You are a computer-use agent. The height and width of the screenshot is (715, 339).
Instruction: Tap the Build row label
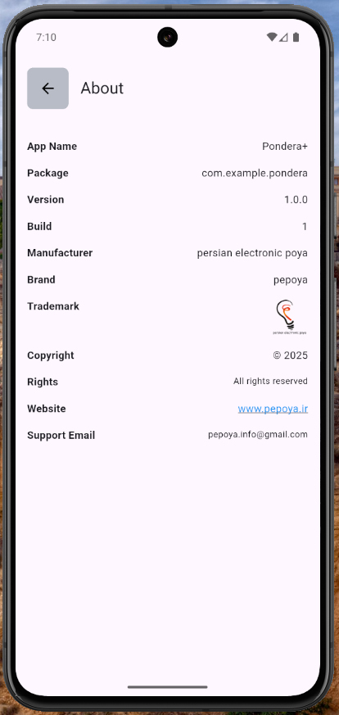[x=39, y=226]
